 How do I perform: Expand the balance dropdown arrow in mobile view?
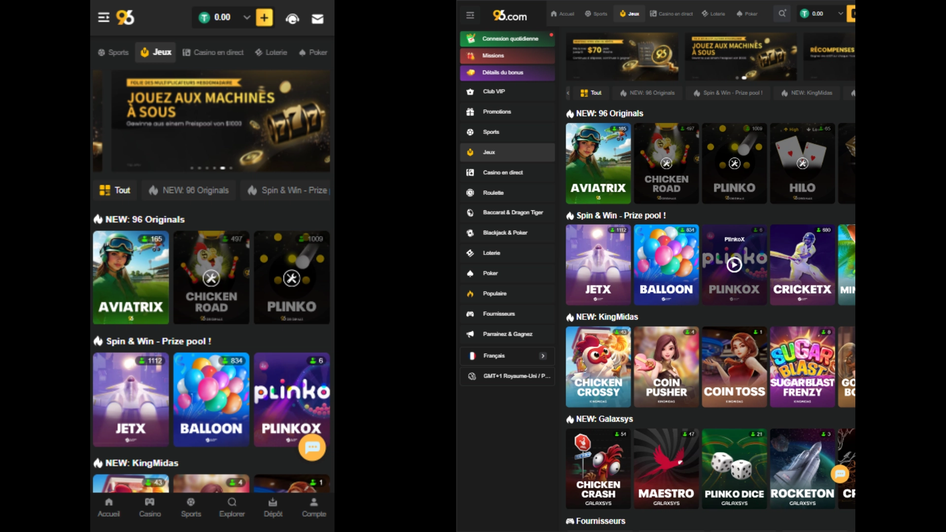247,18
